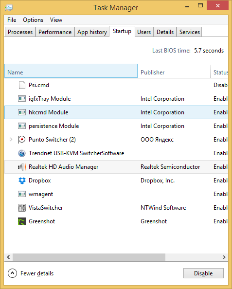Sort startup list by Name column
The width and height of the screenshot is (232, 289).
coord(71,71)
